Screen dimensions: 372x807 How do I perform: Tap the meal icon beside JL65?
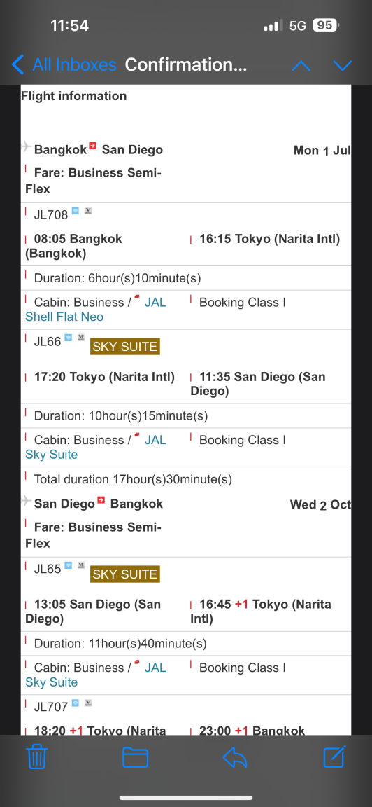coord(81,565)
